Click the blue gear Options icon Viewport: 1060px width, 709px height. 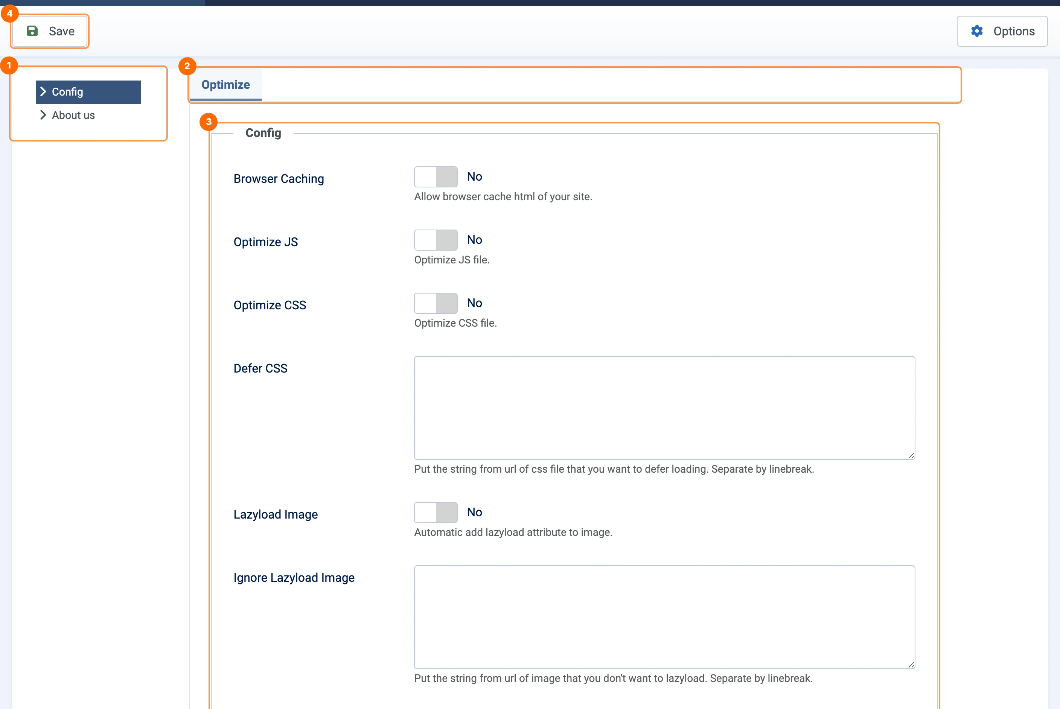[977, 31]
